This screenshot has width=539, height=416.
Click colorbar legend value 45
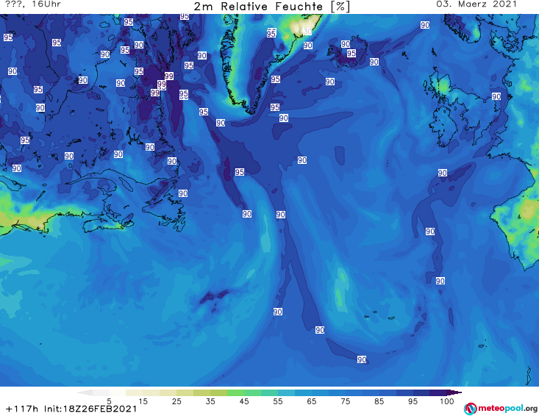pyautogui.click(x=244, y=401)
